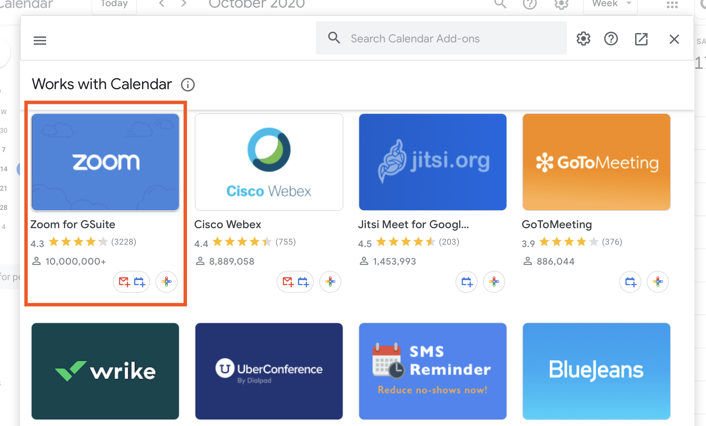Open add-ons marketplace settings gear
Image resolution: width=706 pixels, height=426 pixels.
(584, 39)
